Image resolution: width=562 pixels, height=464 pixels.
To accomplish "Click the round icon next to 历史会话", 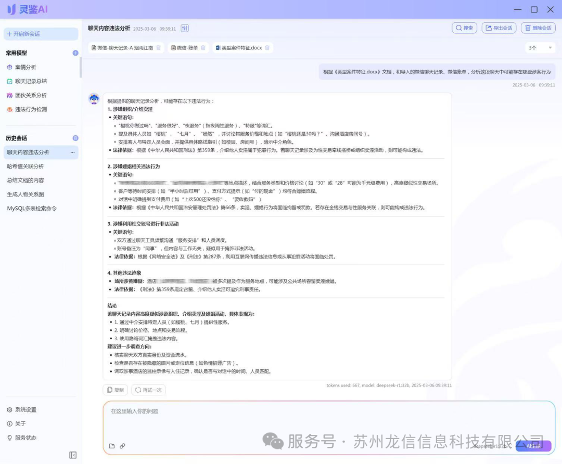I will pyautogui.click(x=75, y=138).
